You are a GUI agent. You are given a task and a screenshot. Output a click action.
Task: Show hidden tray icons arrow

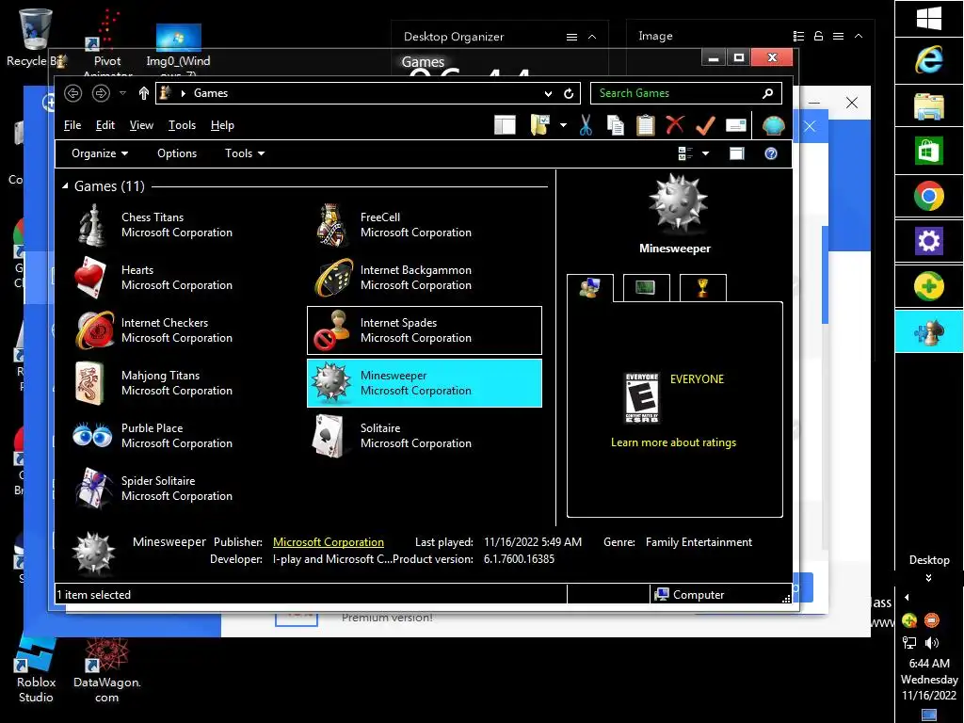(x=907, y=597)
